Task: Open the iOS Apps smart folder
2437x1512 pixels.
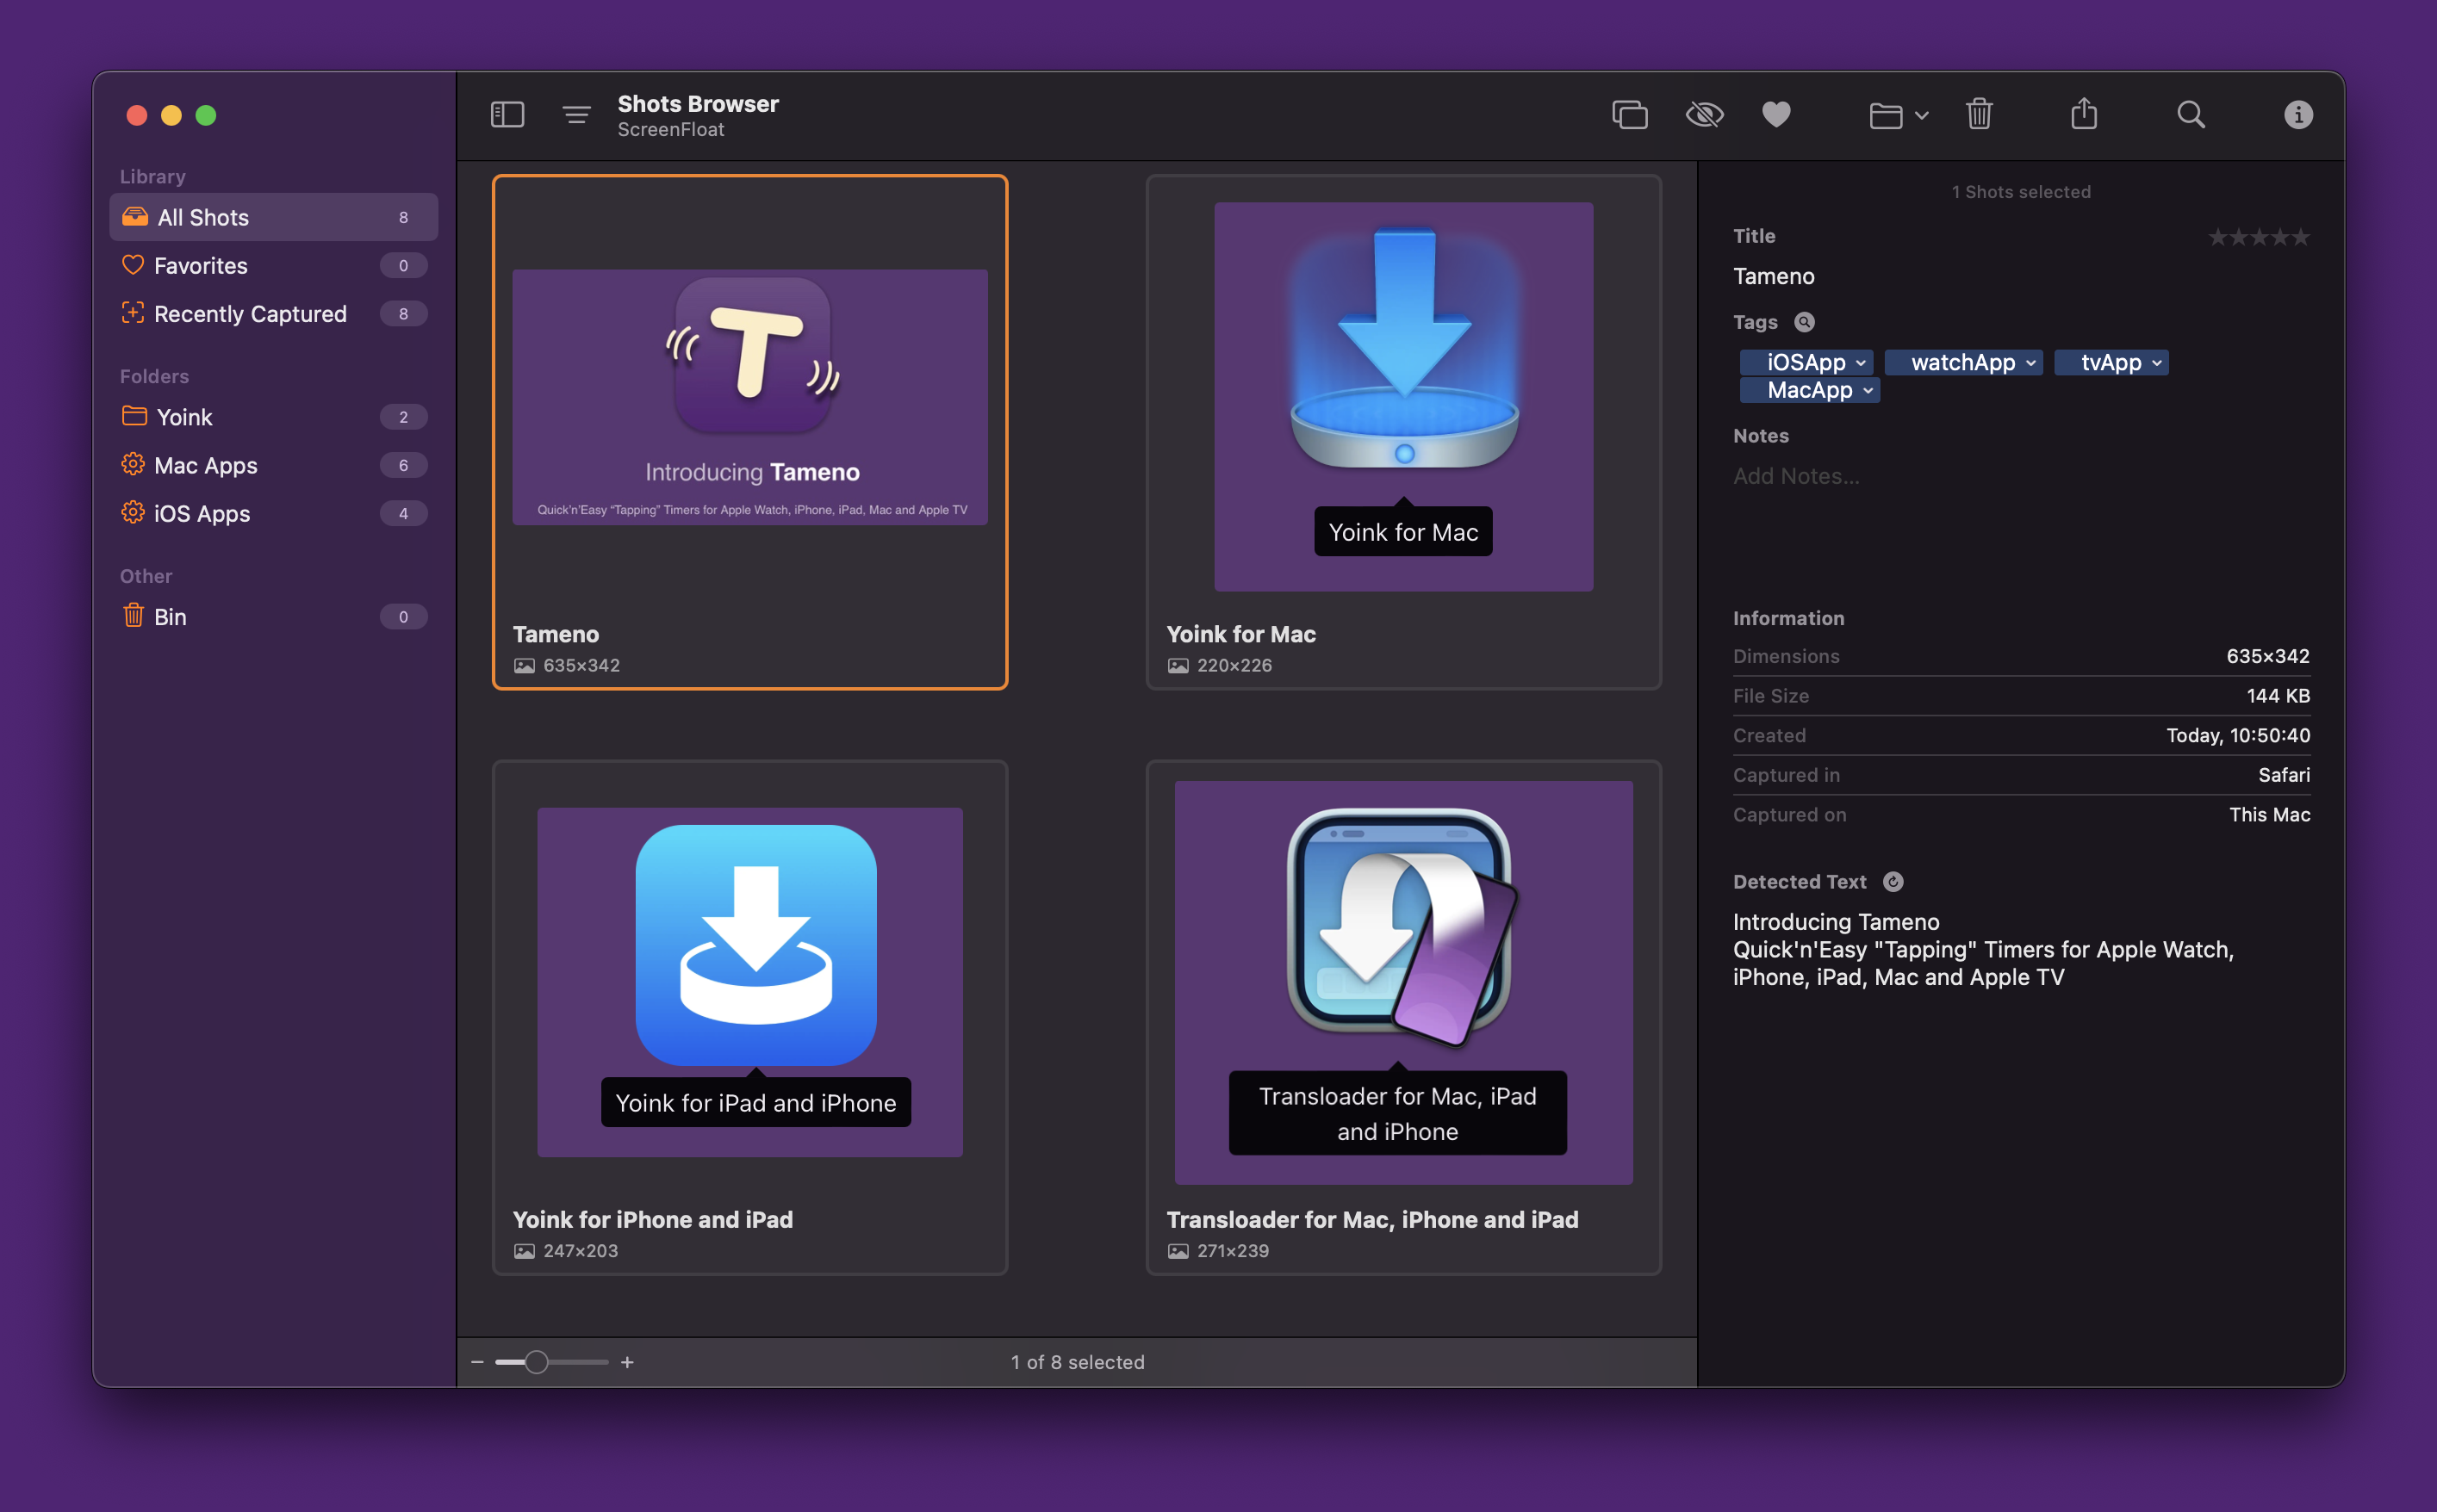Action: 273,513
